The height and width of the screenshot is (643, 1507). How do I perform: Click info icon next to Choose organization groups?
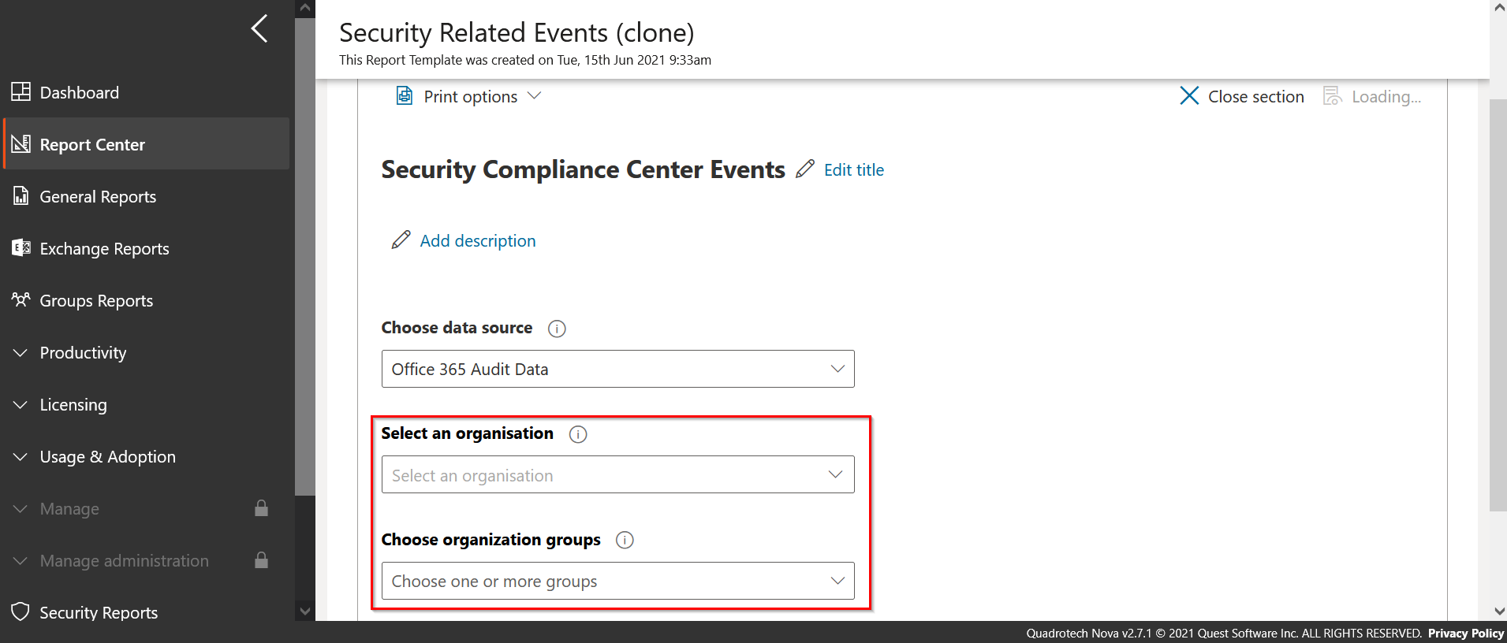(x=625, y=540)
